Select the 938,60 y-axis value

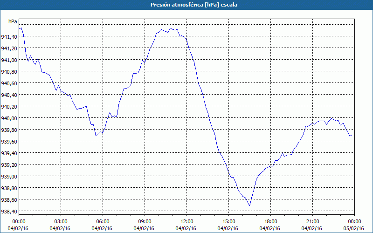click(x=9, y=200)
